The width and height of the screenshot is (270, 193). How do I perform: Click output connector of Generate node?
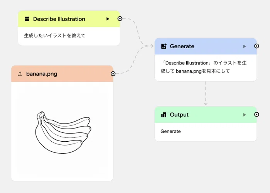point(256,46)
